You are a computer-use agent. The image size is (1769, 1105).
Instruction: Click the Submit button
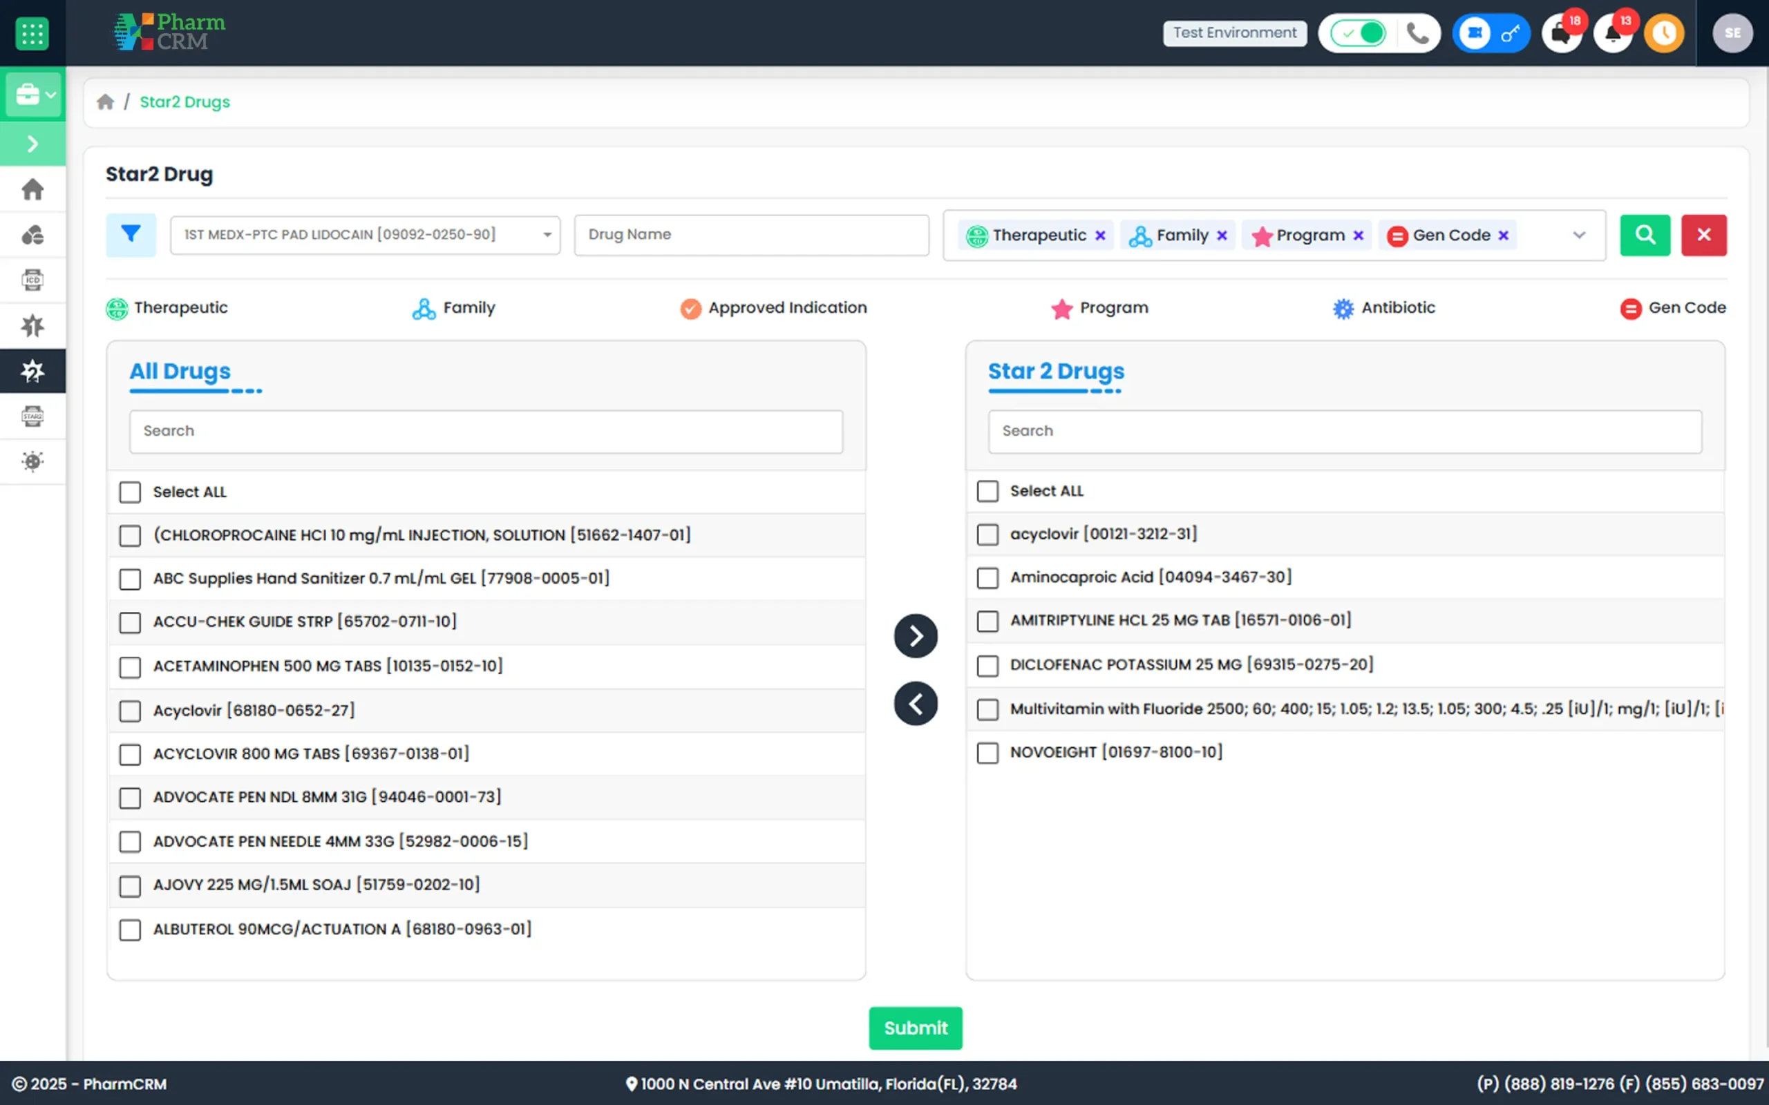point(915,1028)
